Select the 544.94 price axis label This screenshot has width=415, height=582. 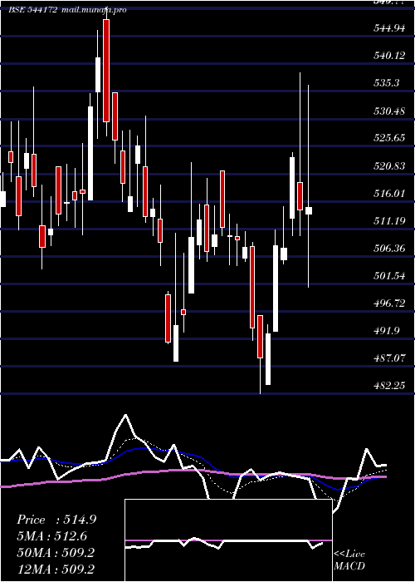coord(389,27)
